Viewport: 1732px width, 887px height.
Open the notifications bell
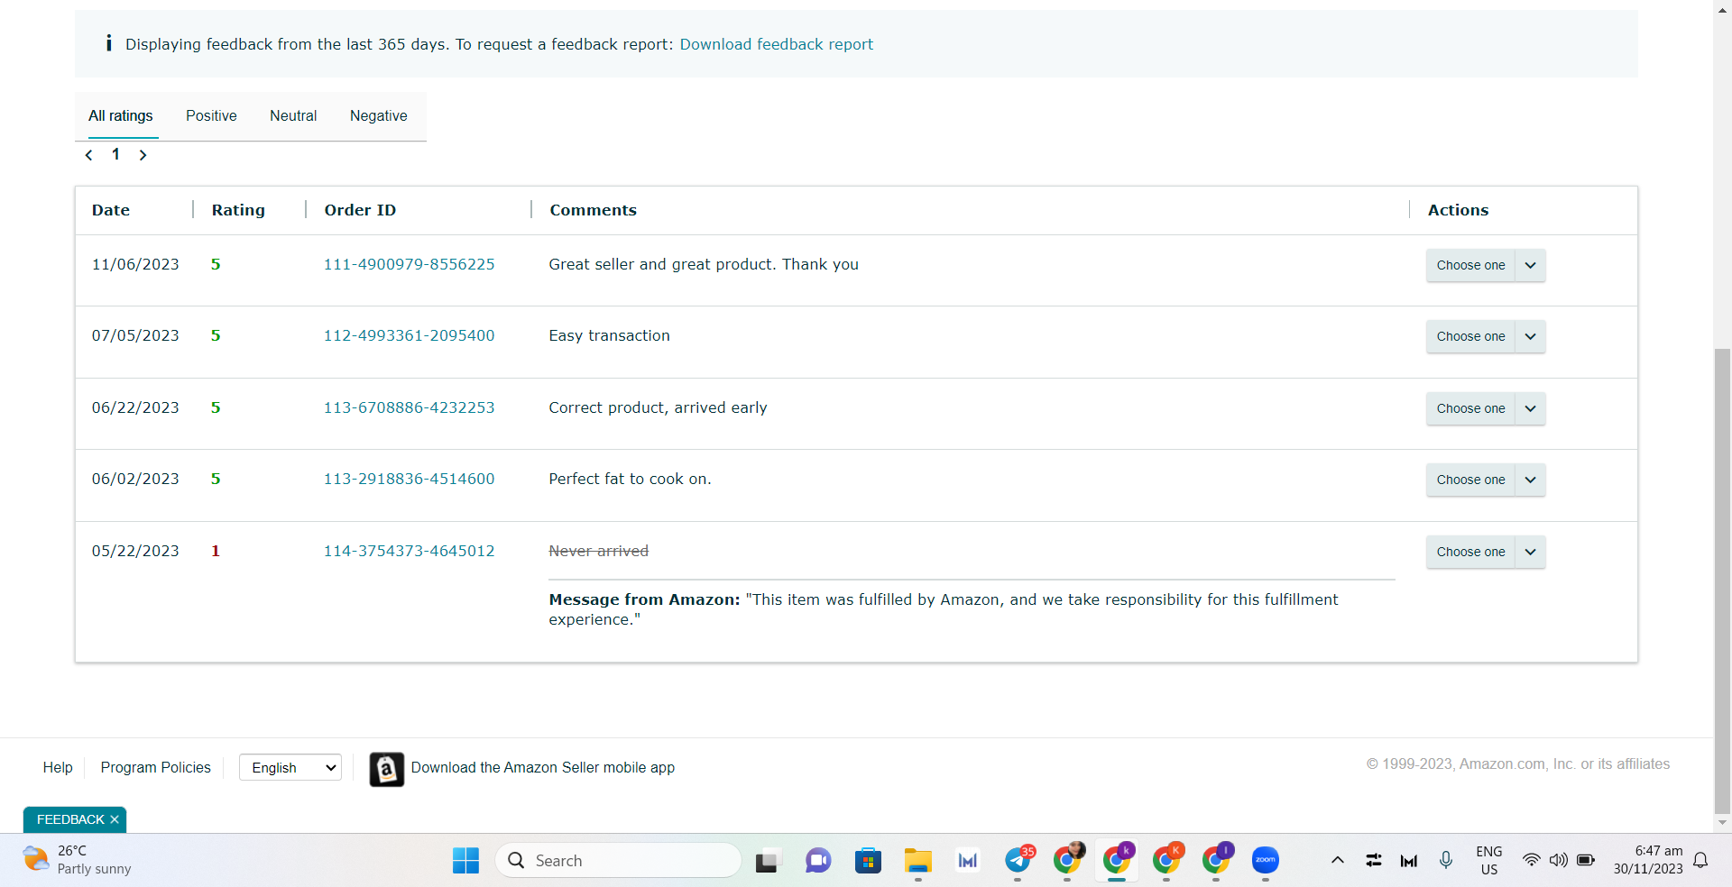coord(1700,860)
